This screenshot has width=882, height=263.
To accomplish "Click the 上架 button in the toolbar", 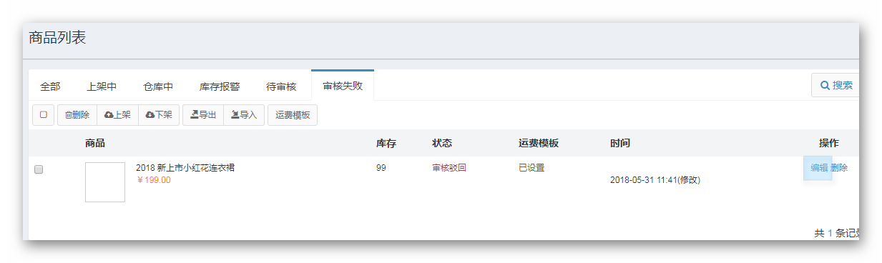I will (117, 115).
